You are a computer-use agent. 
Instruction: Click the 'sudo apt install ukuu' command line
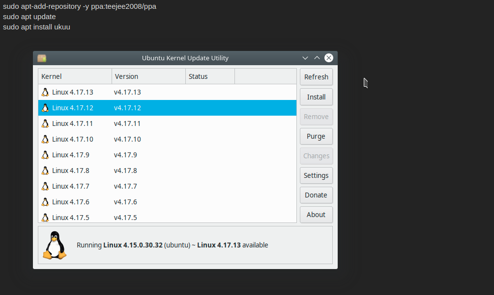pos(36,27)
